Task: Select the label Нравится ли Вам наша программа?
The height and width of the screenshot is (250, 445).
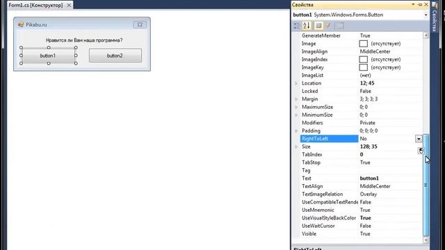Action: (84, 40)
